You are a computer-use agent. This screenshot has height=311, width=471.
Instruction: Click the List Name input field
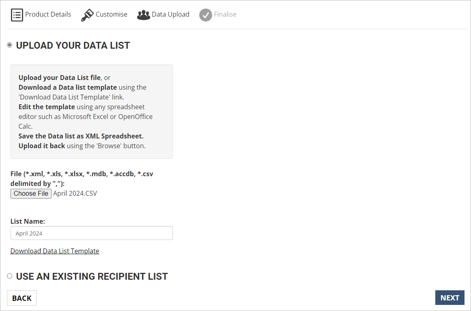(x=92, y=233)
